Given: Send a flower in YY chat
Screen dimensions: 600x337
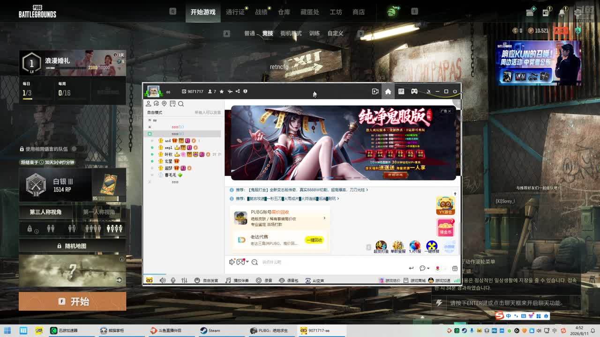Looking at the screenshot, I should (x=438, y=268).
